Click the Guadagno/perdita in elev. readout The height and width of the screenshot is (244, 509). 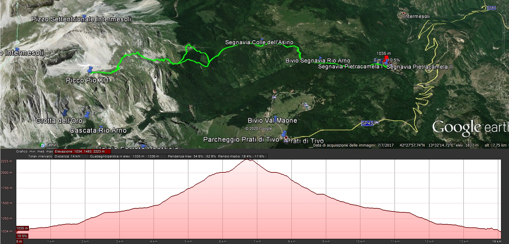coord(128,156)
